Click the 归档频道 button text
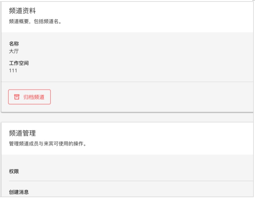 coord(34,97)
